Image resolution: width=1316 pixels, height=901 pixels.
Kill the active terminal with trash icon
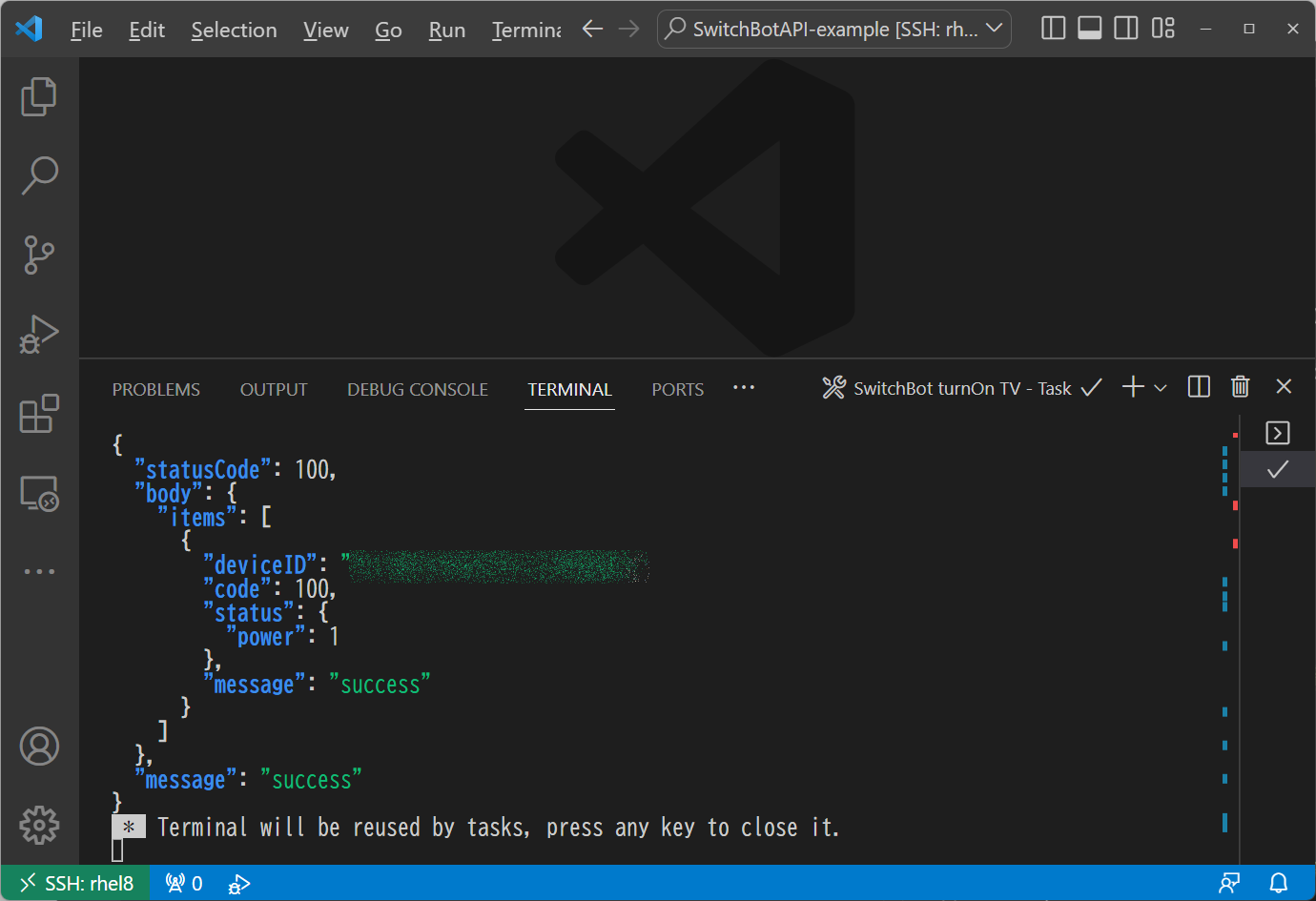tap(1240, 386)
